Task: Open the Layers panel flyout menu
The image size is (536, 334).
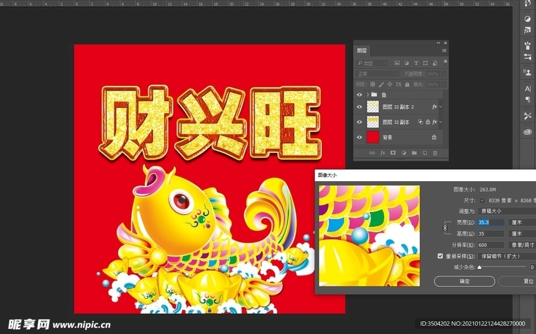Action: coord(444,51)
